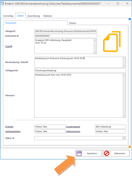Click the edit window icon in the title bar
The image size is (132, 176).
2,4
